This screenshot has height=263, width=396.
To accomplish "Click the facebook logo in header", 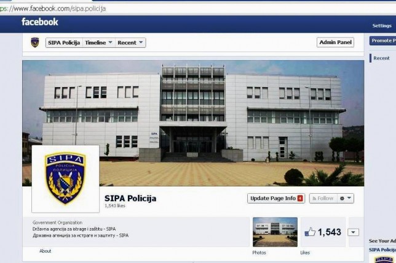I will (39, 22).
